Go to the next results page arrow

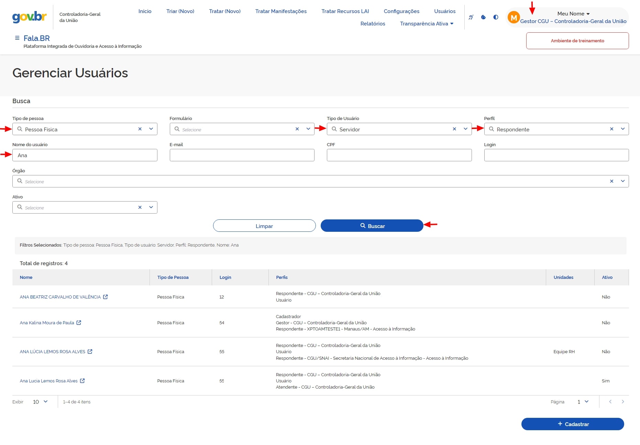coord(623,402)
